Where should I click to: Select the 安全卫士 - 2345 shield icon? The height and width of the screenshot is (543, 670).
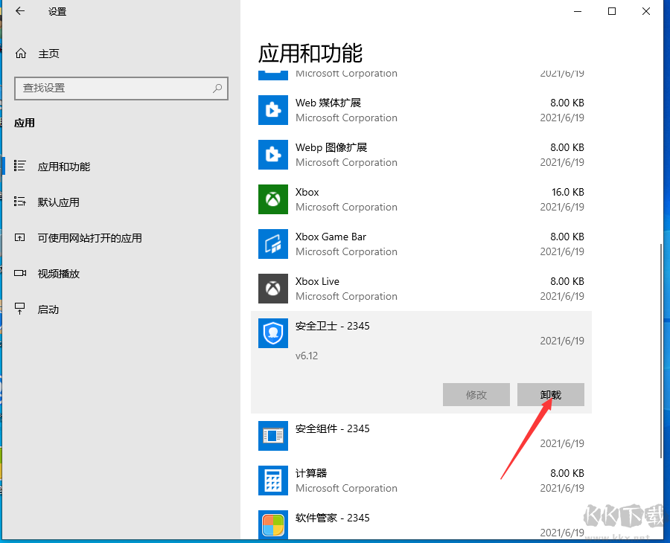tap(272, 333)
